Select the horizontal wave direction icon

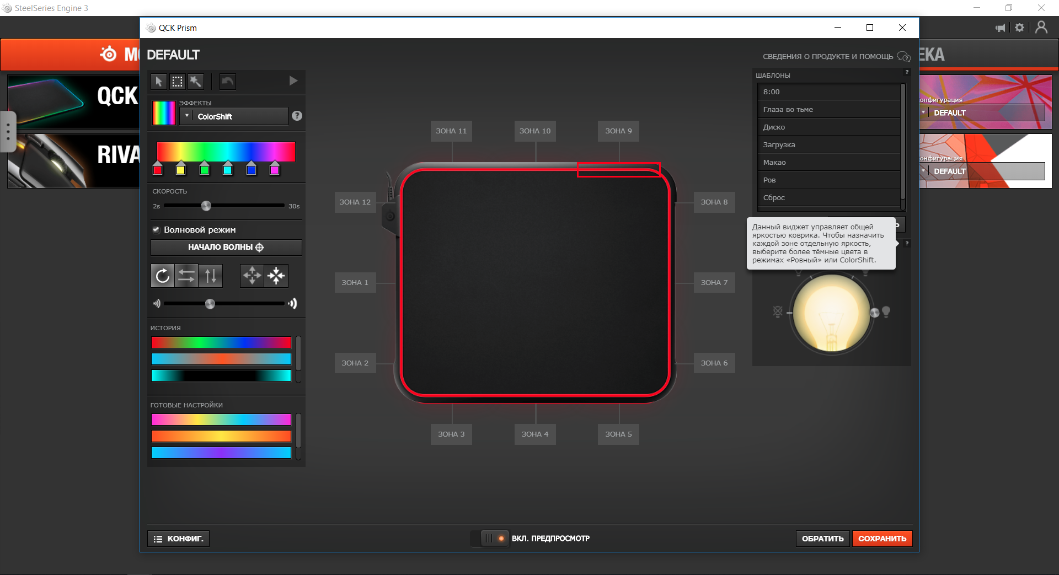(x=186, y=276)
